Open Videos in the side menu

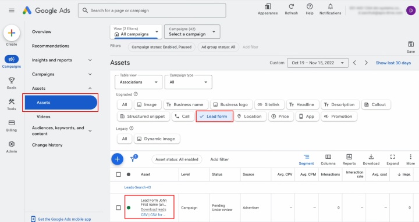[x=43, y=117]
